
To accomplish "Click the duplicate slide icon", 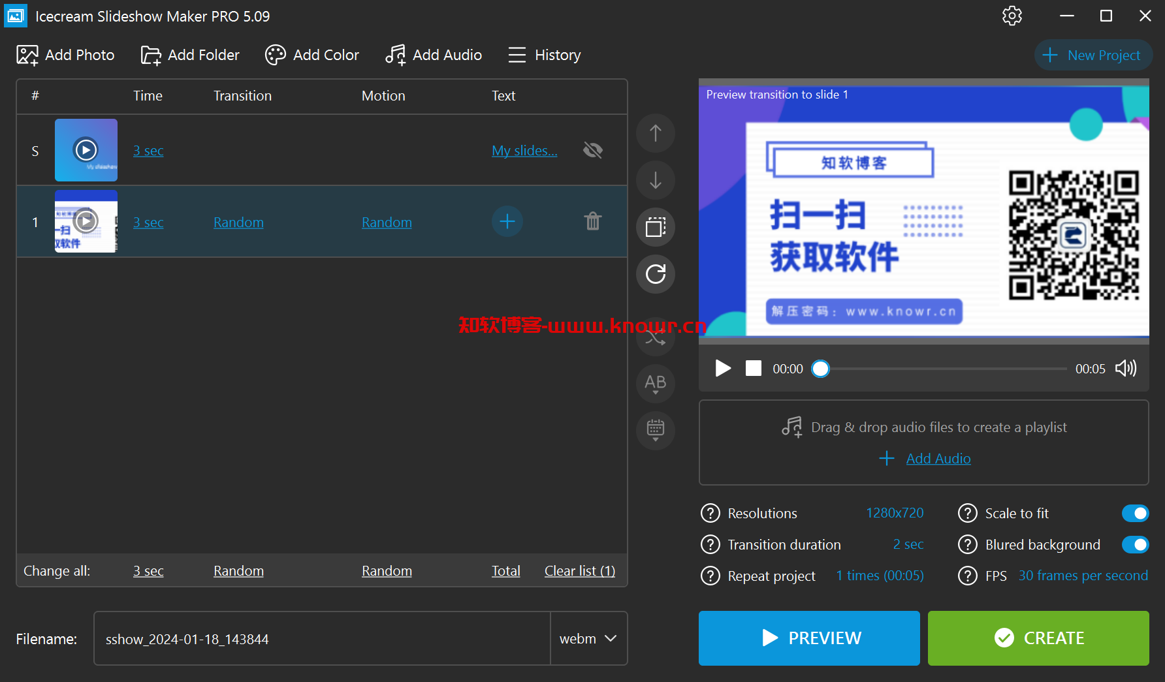I will (x=656, y=227).
